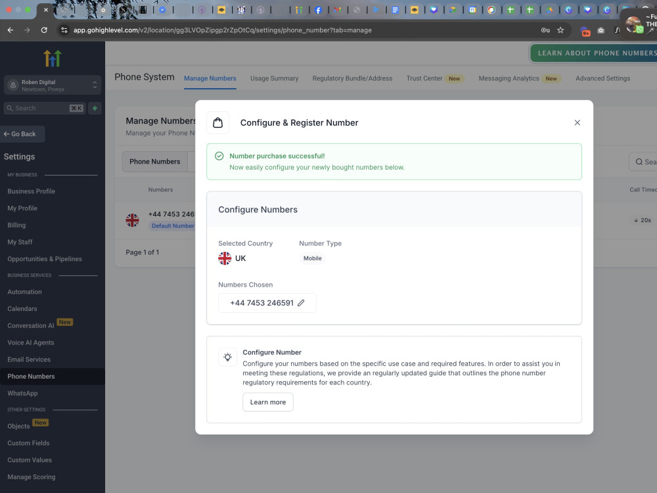Open Custom Values settings
Image resolution: width=657 pixels, height=493 pixels.
(x=30, y=460)
